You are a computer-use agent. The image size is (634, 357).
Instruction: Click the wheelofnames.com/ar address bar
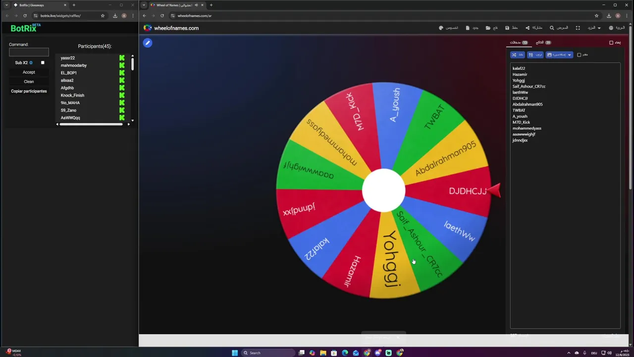tap(381, 16)
